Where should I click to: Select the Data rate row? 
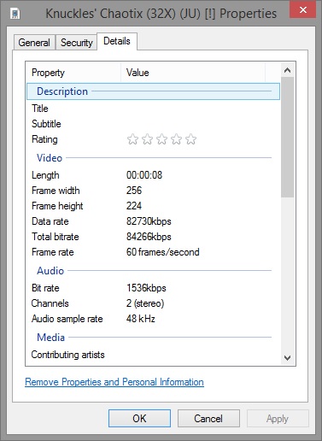point(153,221)
